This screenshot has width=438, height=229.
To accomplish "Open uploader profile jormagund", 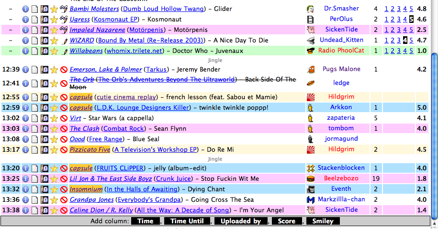I will pyautogui.click(x=341, y=139).
